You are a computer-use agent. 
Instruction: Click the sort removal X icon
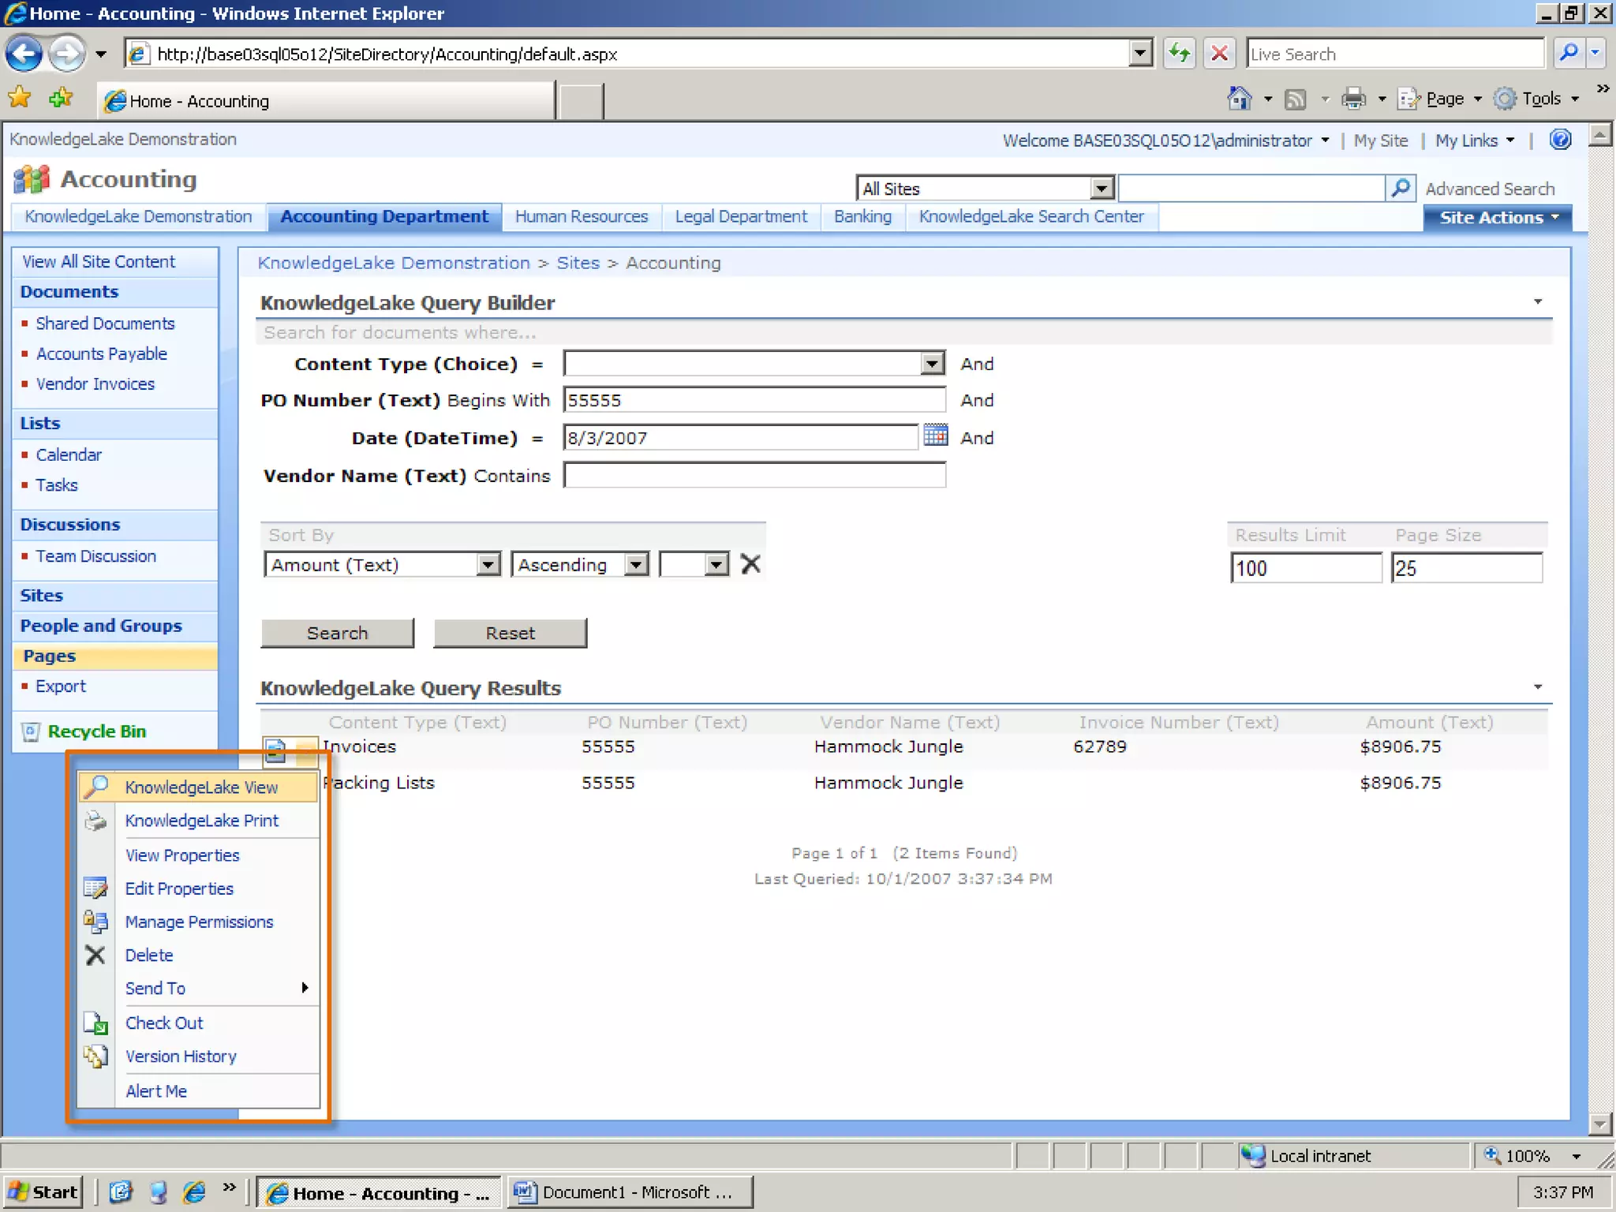[x=750, y=564]
